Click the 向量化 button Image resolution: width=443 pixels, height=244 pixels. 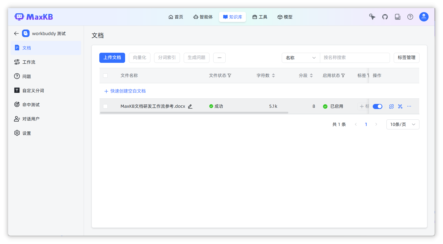coord(139,58)
